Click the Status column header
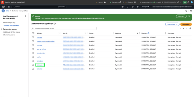Viewport: 194px width, 97px height. [91, 33]
